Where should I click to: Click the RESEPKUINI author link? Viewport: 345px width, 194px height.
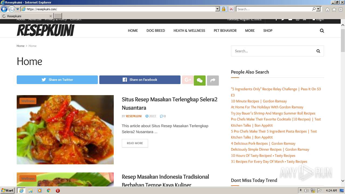point(134,116)
